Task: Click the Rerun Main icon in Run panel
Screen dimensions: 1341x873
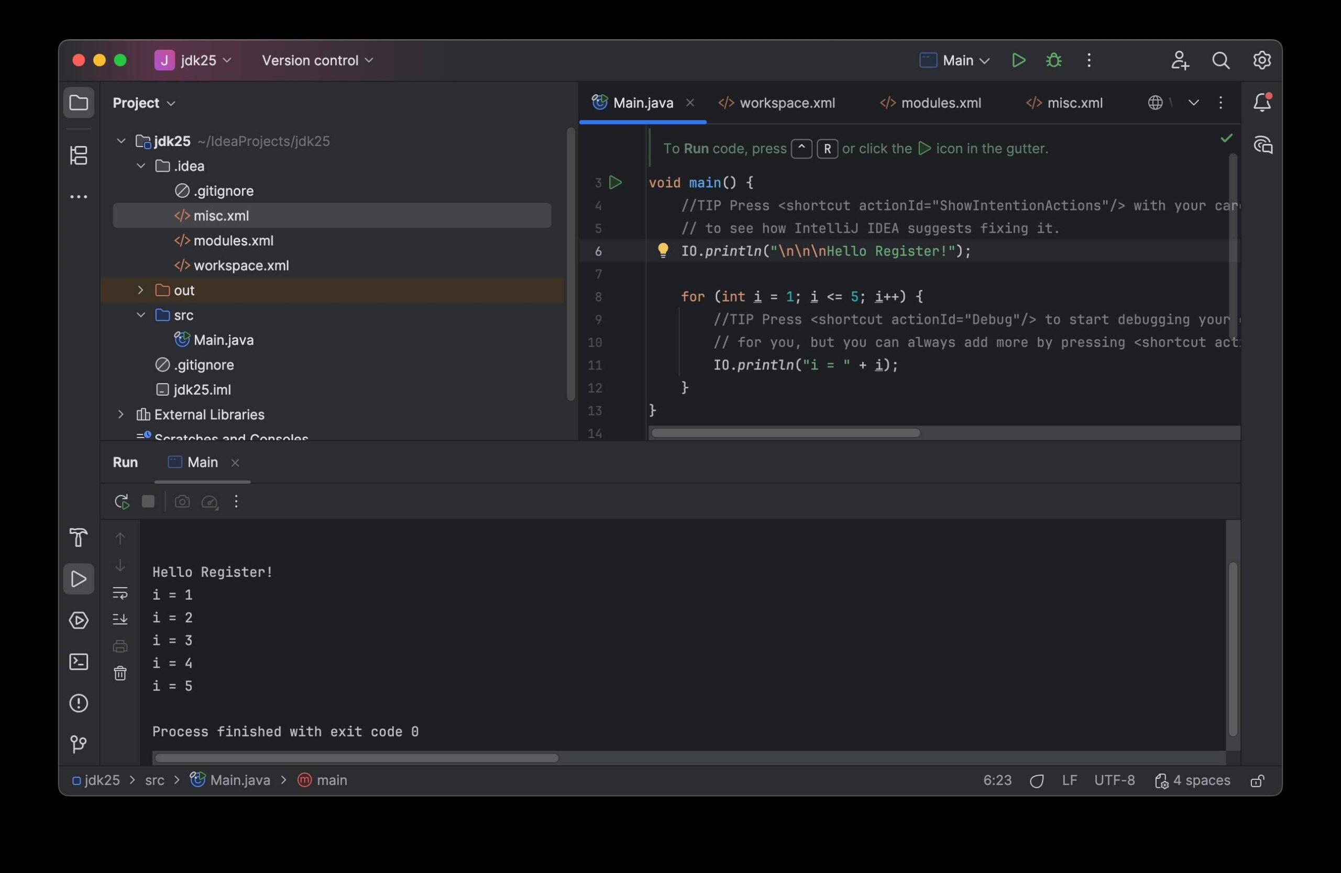Action: click(122, 501)
